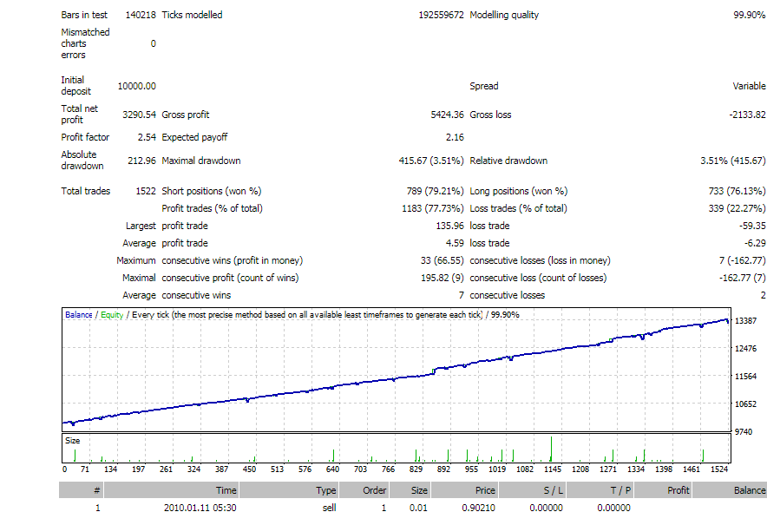Click largest loss trade value -59.35
Viewport: 767px width, 512px height.
pyautogui.click(x=752, y=226)
